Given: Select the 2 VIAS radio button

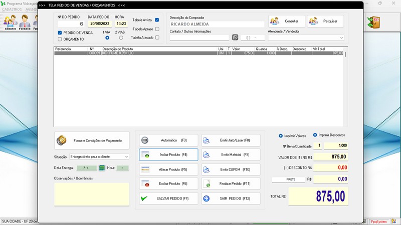Looking at the screenshot, I should [121, 38].
